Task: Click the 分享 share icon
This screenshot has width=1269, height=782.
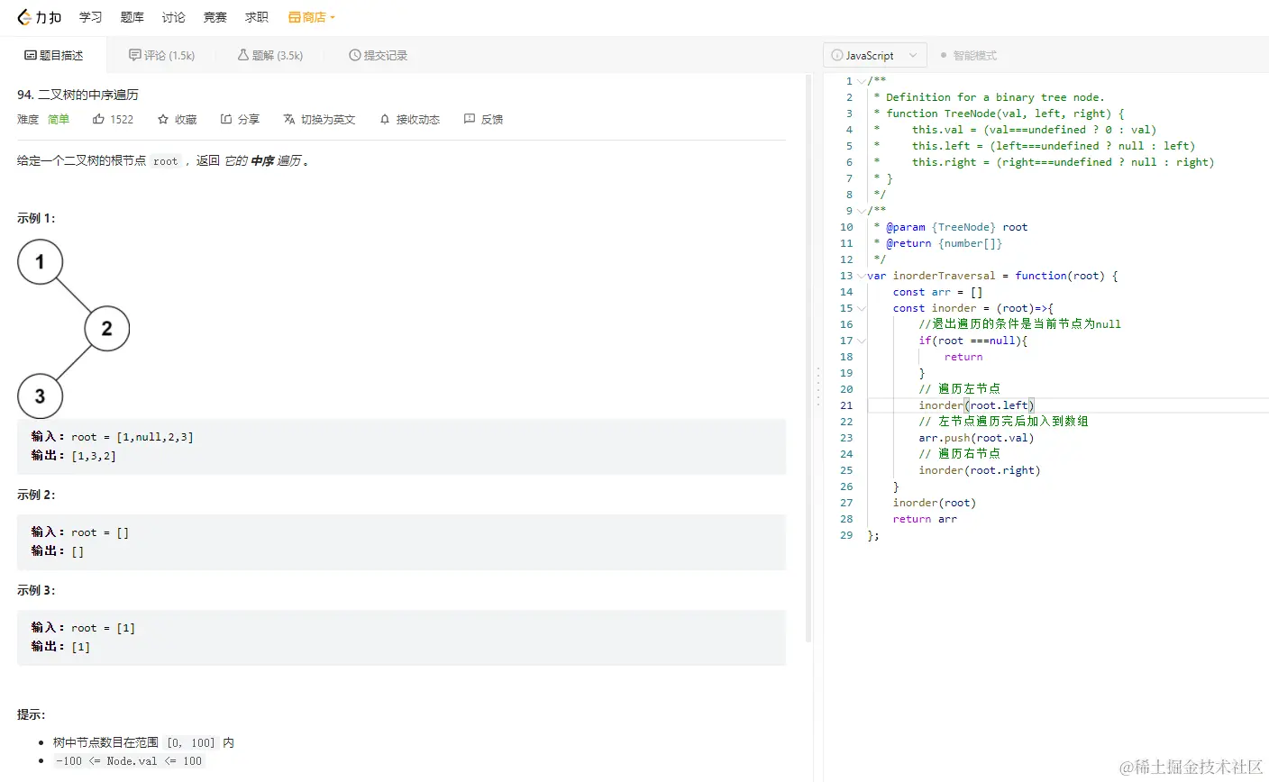Action: pos(224,118)
